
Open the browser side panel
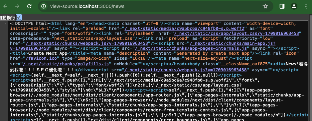pos(282,6)
